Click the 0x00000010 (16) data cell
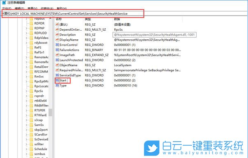Viewport: 248px width, 158px height. (125, 86)
